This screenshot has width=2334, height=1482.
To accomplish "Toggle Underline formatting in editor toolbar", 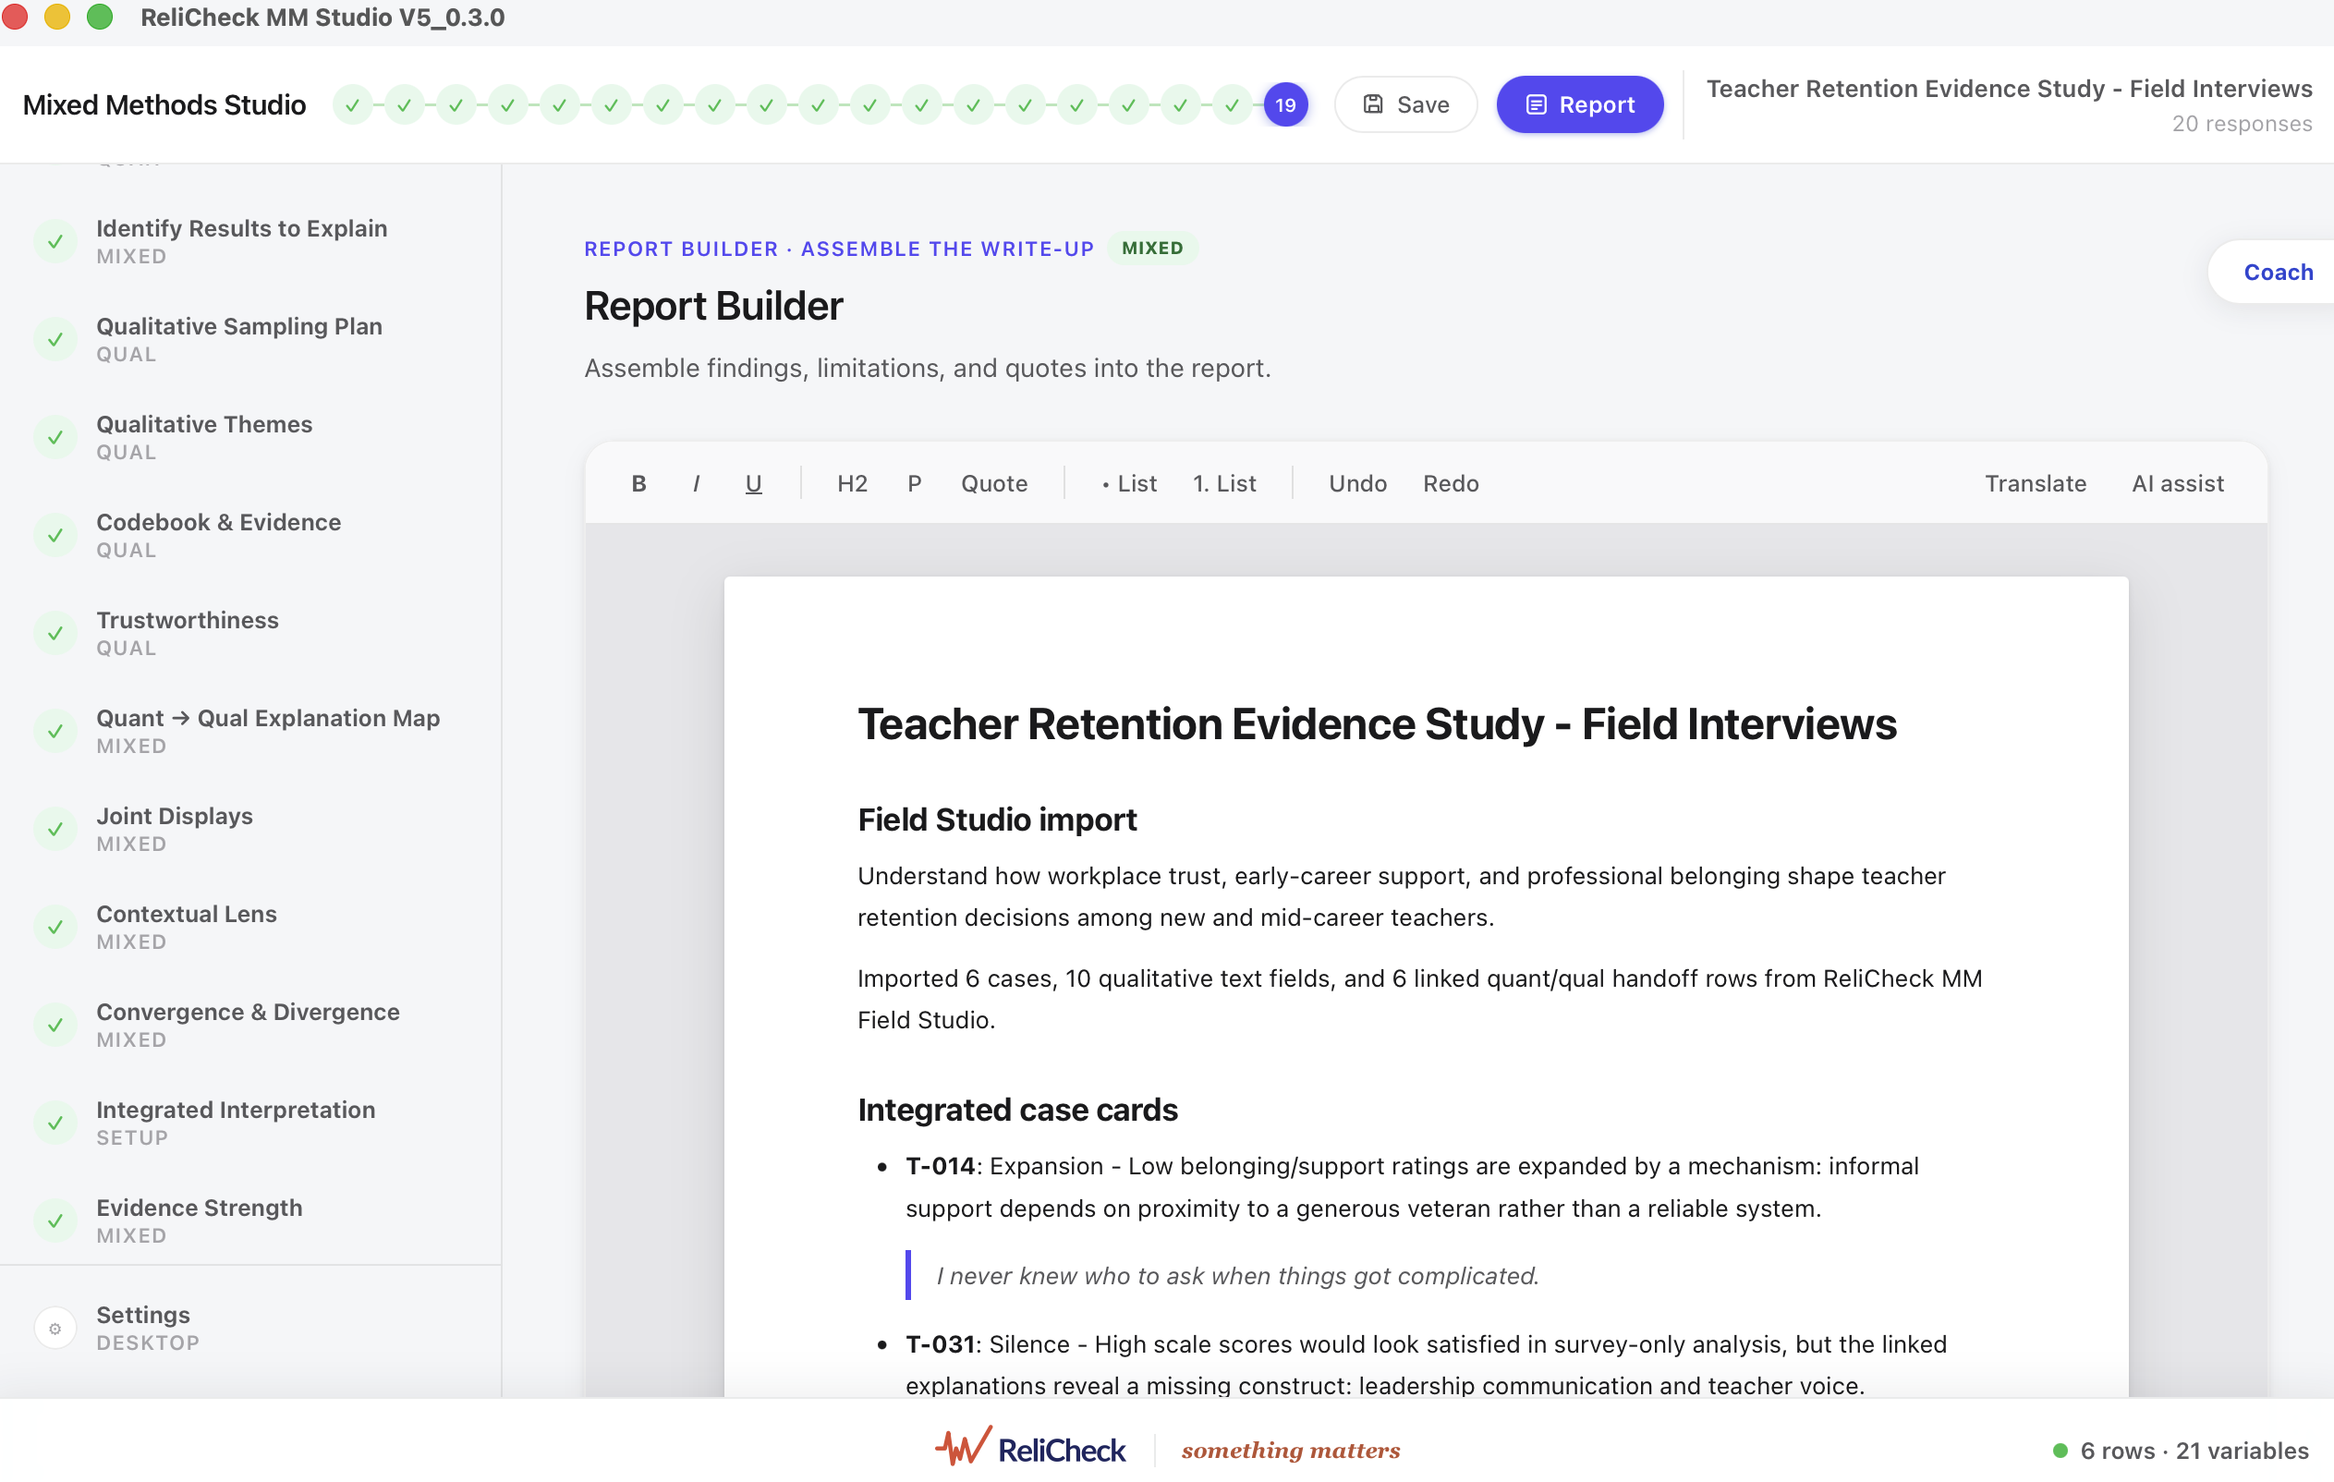I will point(753,482).
